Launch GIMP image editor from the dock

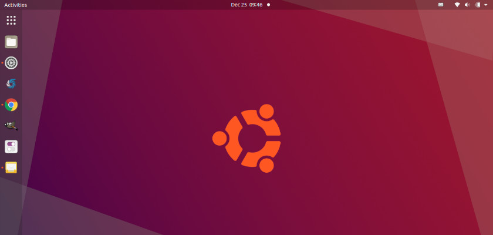pyautogui.click(x=11, y=126)
